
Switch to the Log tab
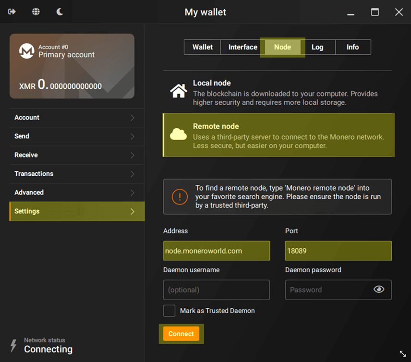coord(318,47)
